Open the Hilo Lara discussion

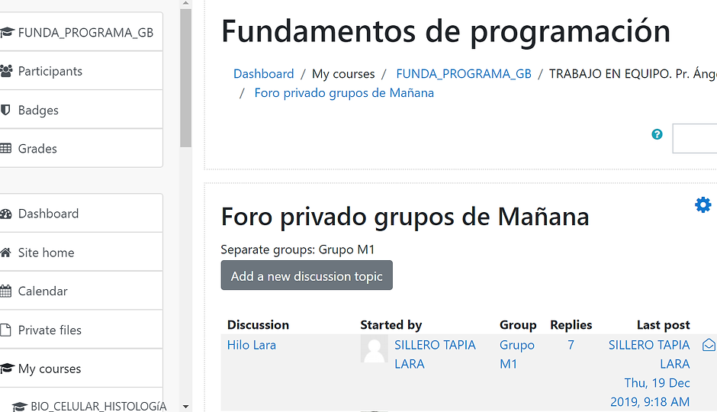click(x=252, y=345)
